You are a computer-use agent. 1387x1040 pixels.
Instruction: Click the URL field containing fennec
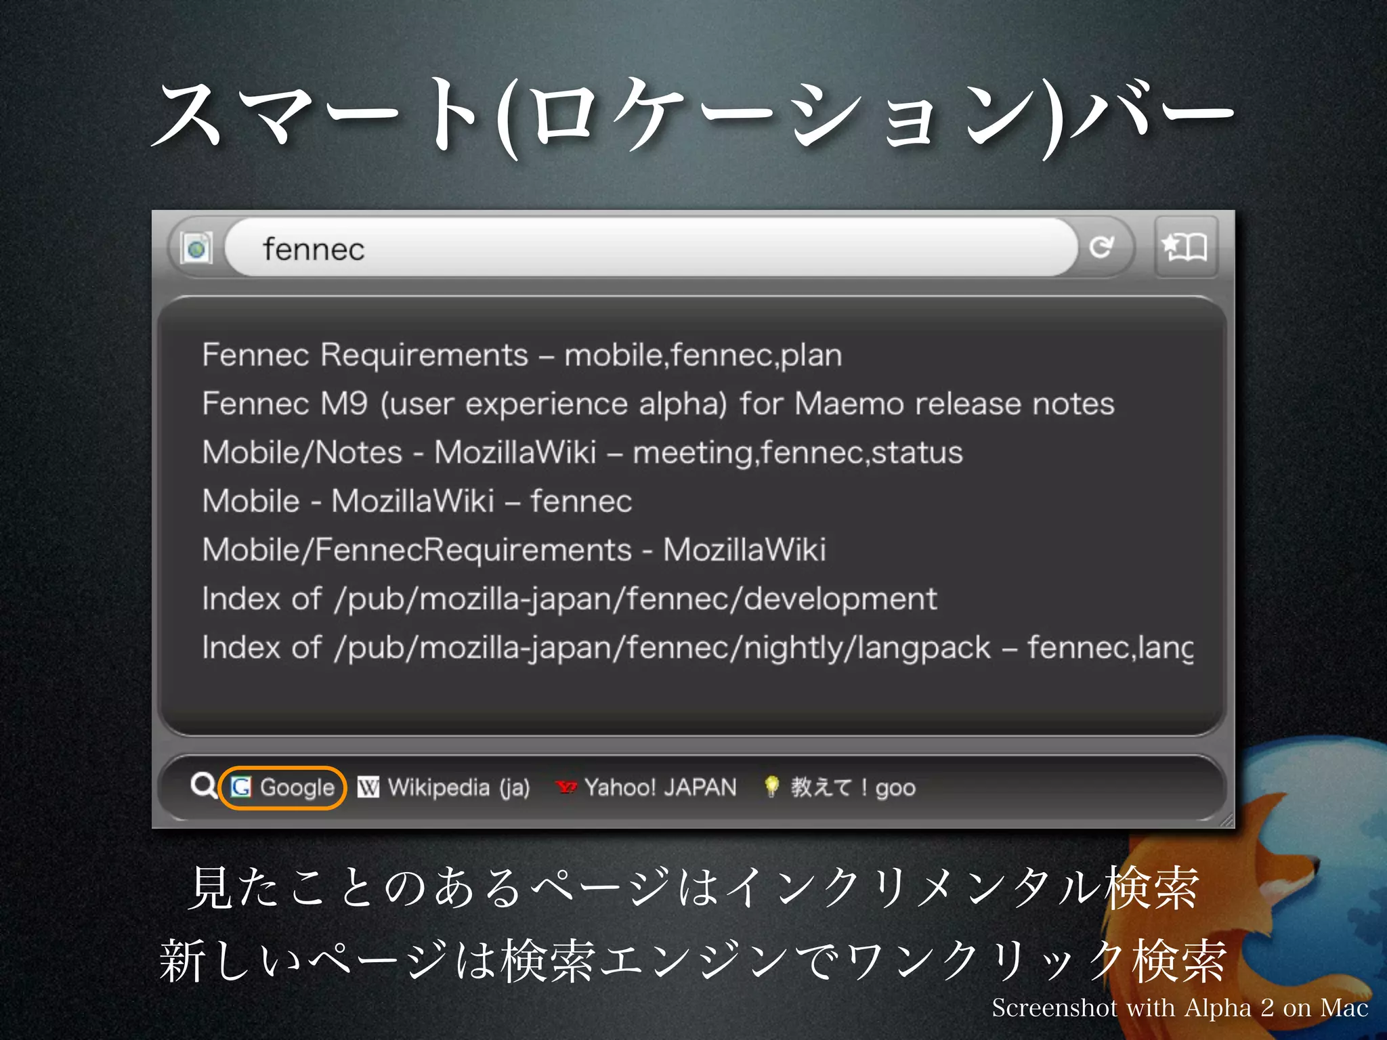click(x=650, y=248)
